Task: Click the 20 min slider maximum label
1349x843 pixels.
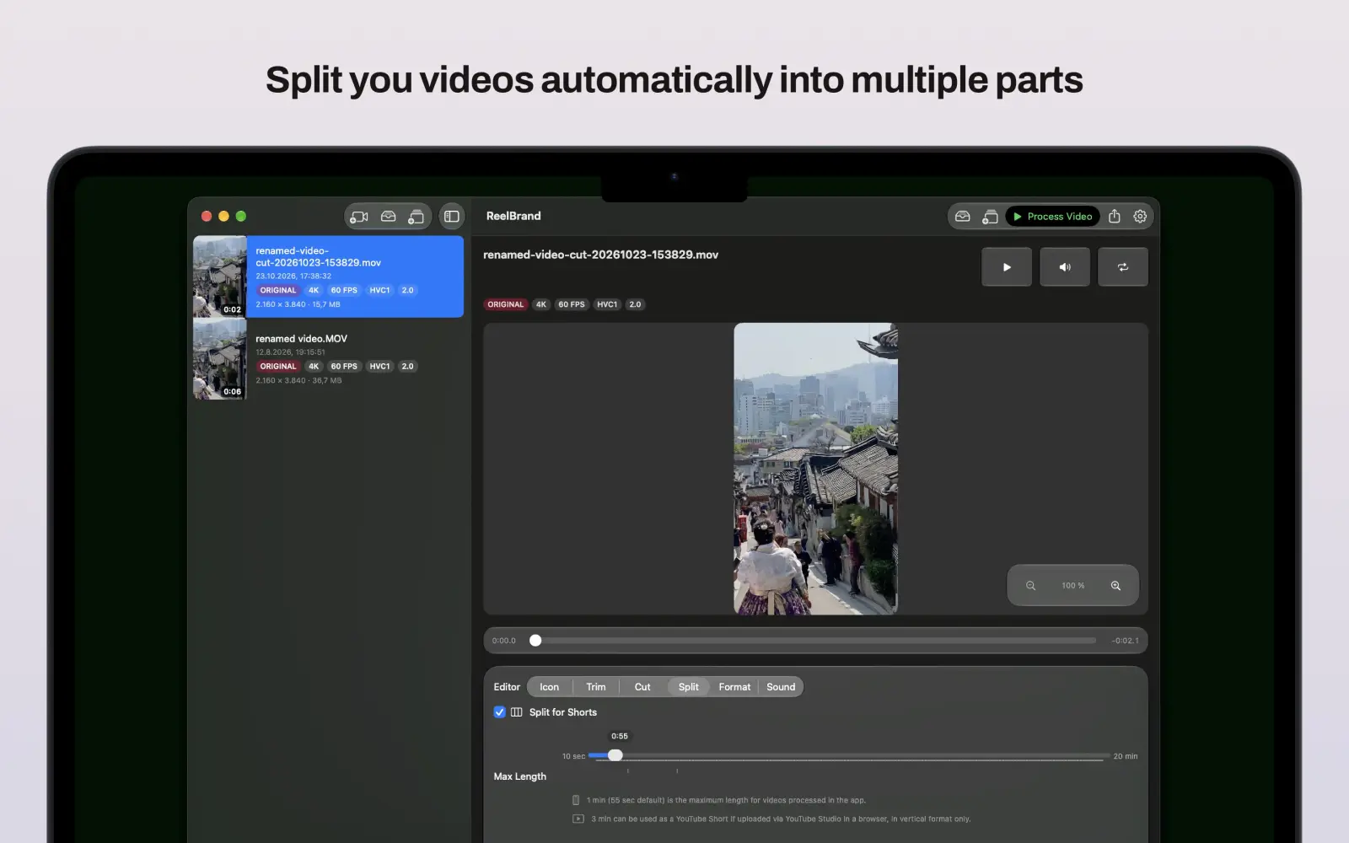Action: (x=1126, y=756)
